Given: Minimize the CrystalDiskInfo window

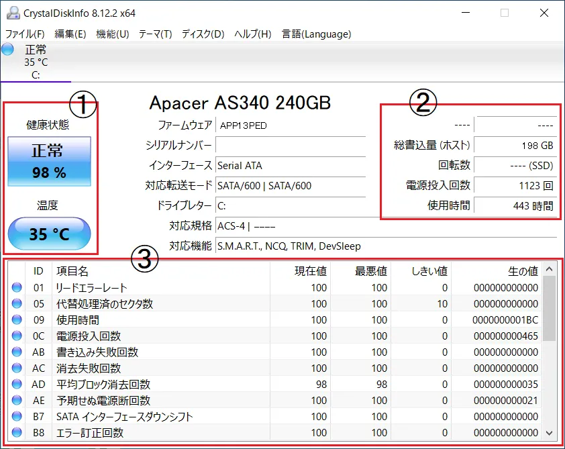Looking at the screenshot, I should [x=466, y=13].
